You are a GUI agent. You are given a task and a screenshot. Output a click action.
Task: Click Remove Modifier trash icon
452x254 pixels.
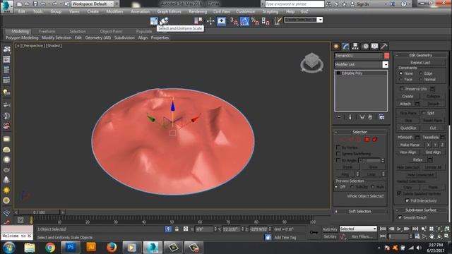tap(370, 117)
